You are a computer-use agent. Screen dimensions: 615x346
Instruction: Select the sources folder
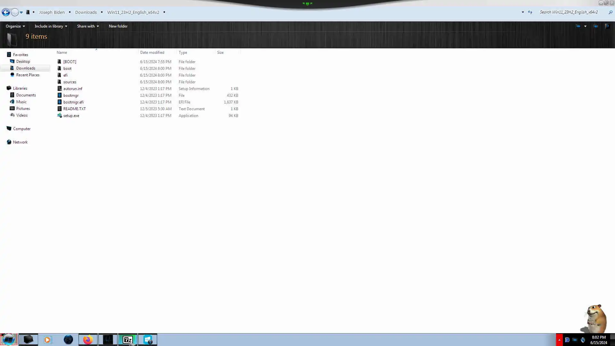[70, 82]
